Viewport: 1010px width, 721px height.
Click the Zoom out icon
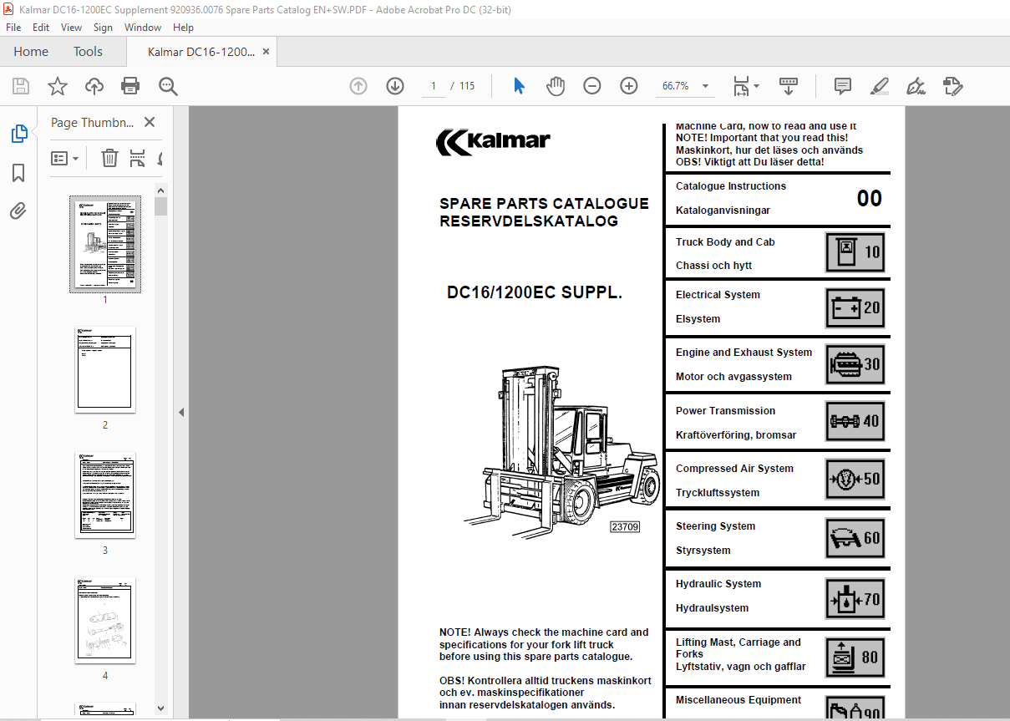[591, 85]
